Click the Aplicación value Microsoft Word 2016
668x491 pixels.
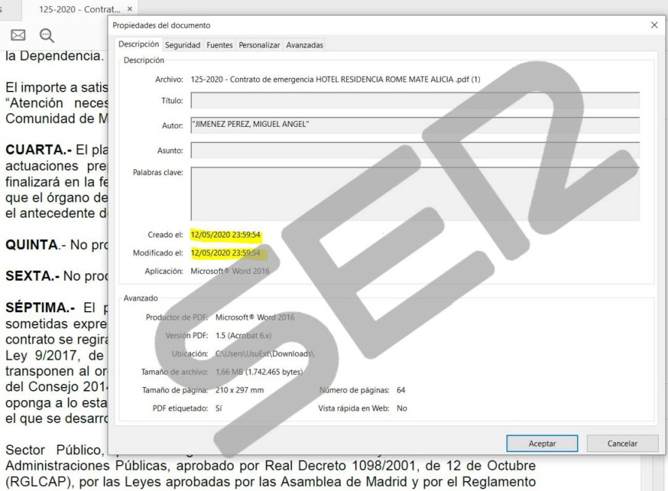point(230,271)
